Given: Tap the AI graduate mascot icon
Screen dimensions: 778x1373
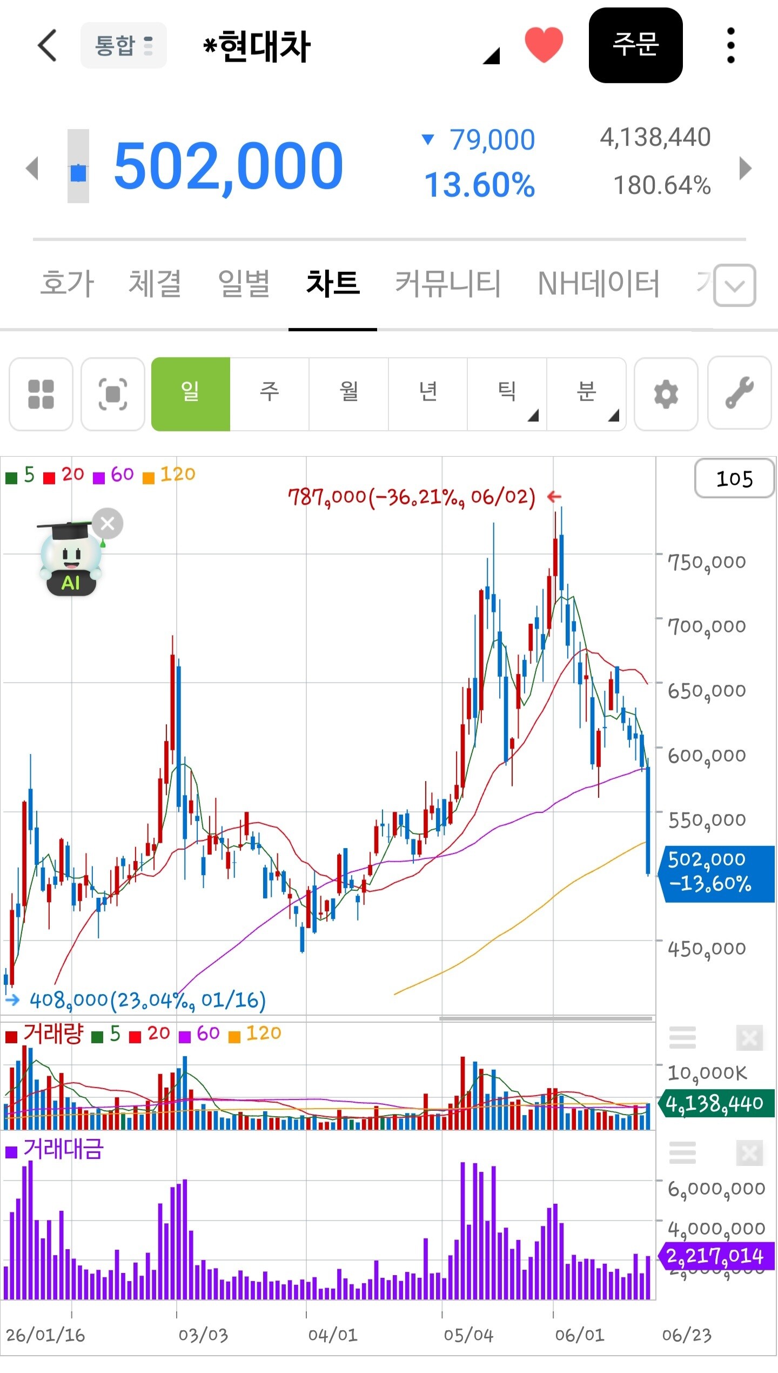Looking at the screenshot, I should [70, 559].
